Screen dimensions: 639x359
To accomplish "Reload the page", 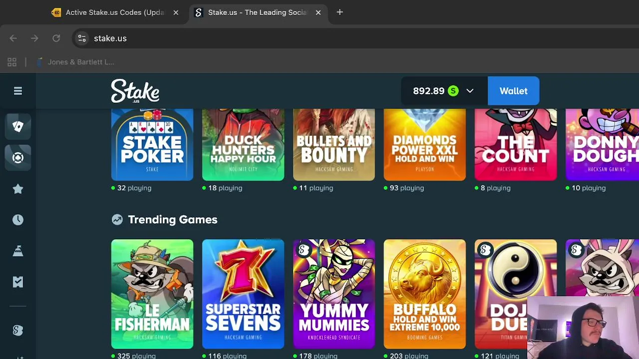I will 56,38.
